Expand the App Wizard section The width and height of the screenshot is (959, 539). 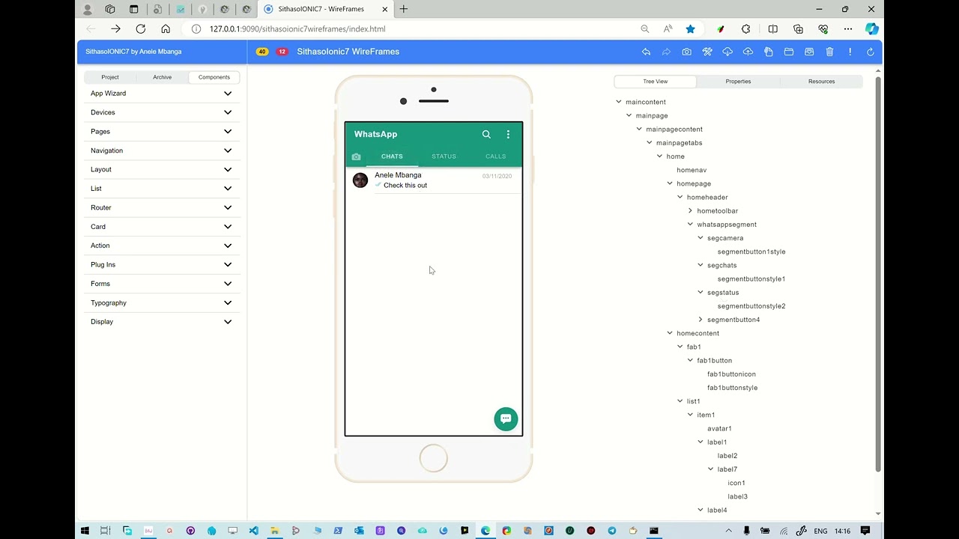click(162, 94)
